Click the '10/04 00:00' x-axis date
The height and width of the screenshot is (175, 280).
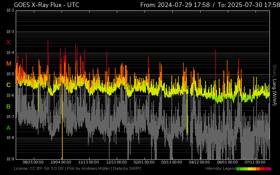pos(61,162)
